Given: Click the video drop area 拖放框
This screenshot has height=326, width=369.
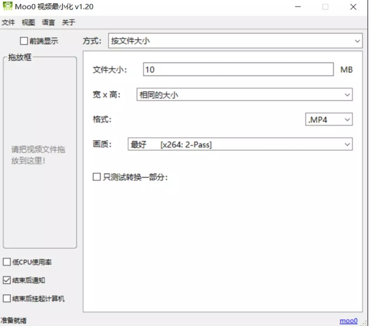Looking at the screenshot, I should [39, 155].
